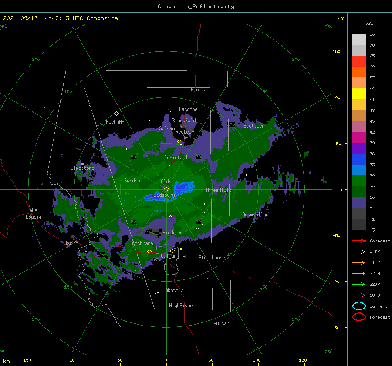Choose the light blue 33-30 dBZ swatch
This screenshot has height=366, width=392.
pyautogui.click(x=359, y=170)
